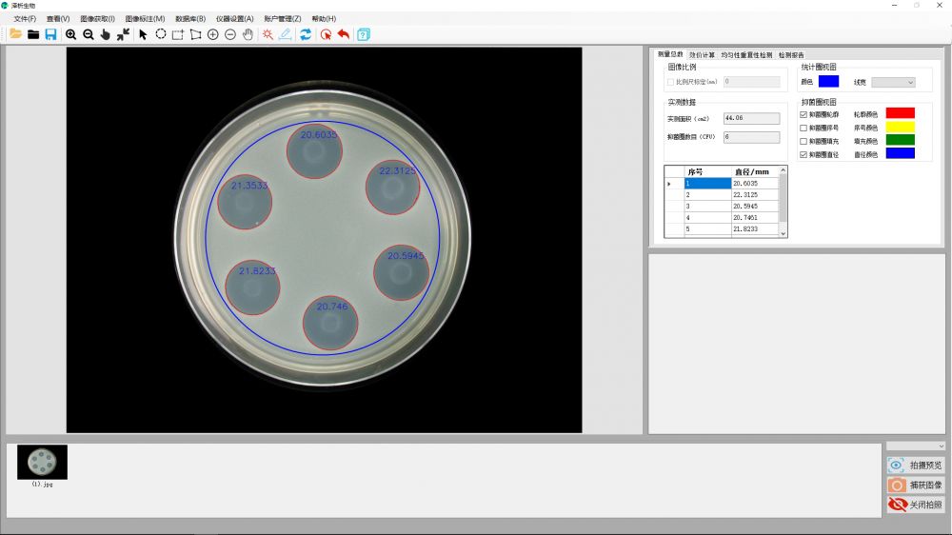Click the red undo arrow icon
952x535 pixels.
(343, 34)
